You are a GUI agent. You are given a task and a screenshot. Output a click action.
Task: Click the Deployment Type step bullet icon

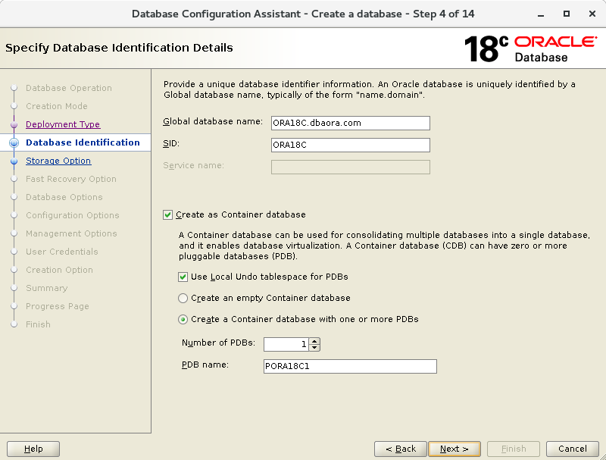14,124
